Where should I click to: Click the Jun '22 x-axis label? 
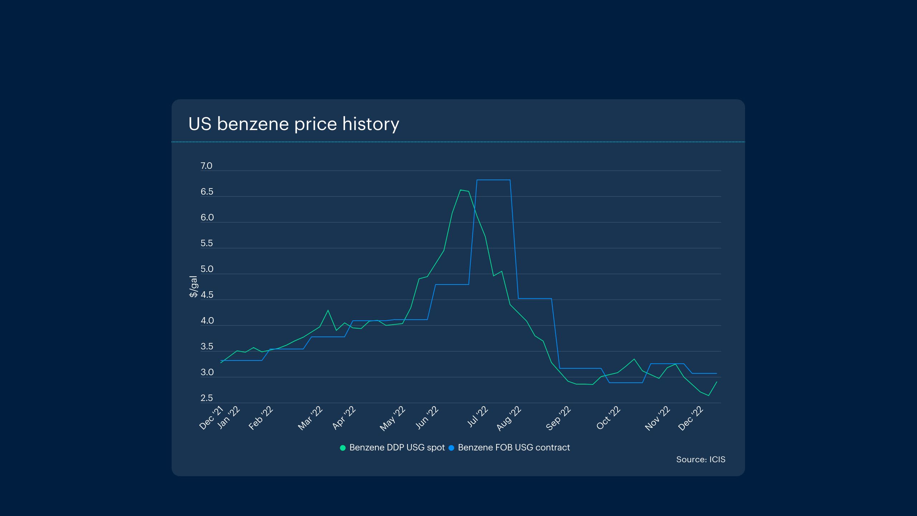point(427,418)
